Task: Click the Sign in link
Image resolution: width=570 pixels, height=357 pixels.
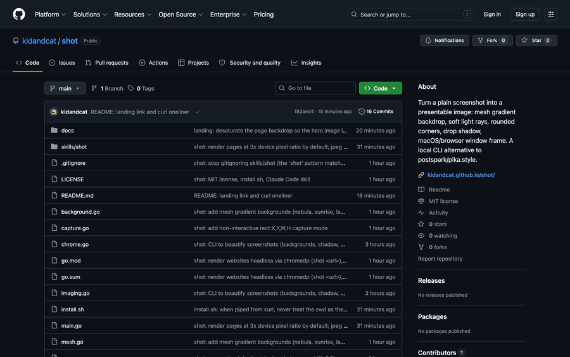Action: click(492, 14)
